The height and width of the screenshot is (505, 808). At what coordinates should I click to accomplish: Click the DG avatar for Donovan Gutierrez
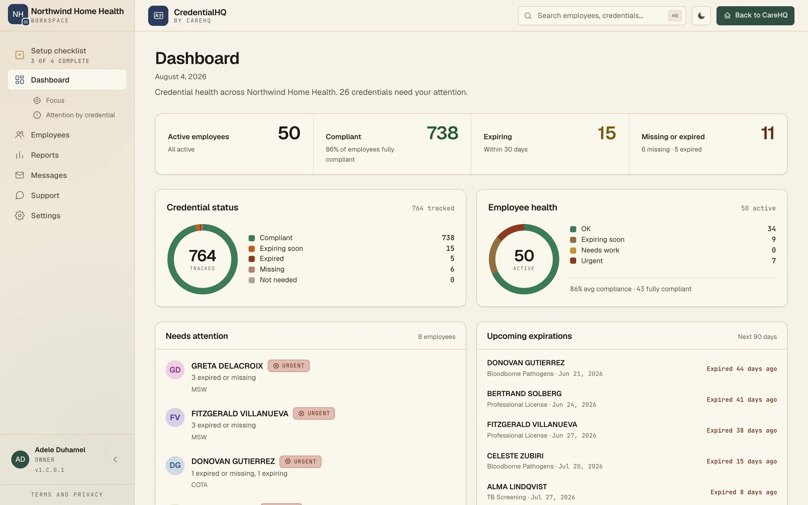click(175, 465)
